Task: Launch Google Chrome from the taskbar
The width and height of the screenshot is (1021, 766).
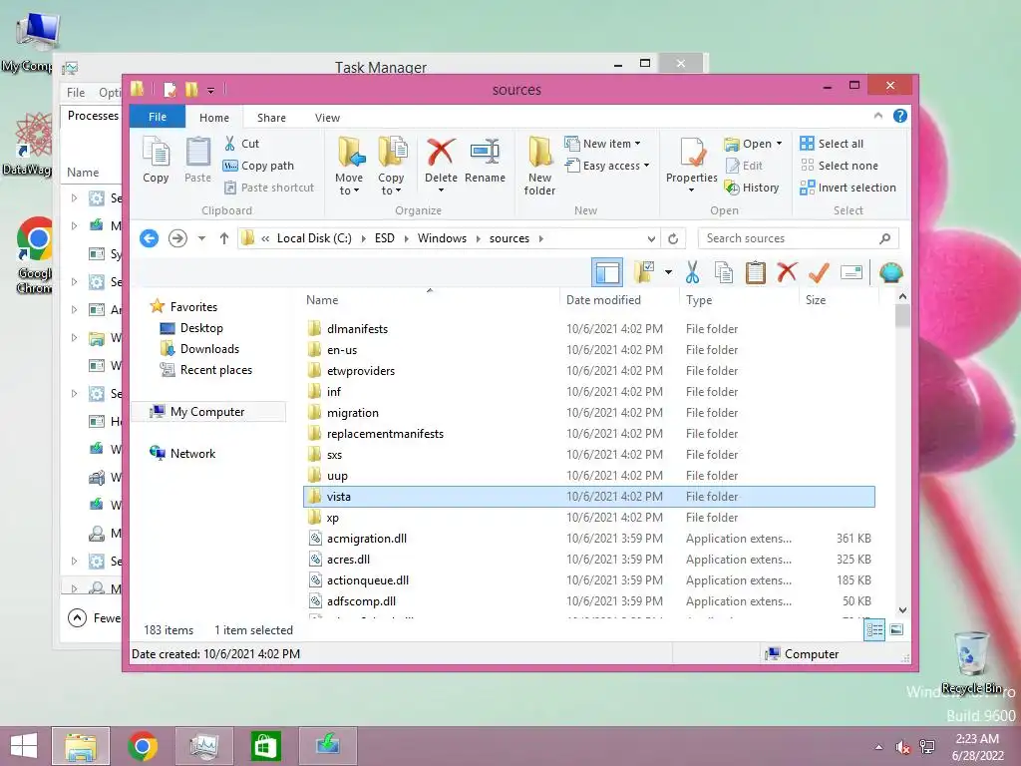Action: (x=143, y=746)
